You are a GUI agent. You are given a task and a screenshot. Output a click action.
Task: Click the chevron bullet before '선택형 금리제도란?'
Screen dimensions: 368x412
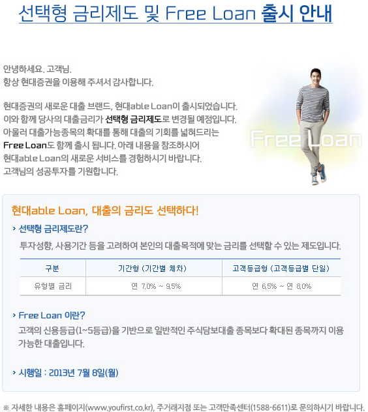click(x=14, y=229)
